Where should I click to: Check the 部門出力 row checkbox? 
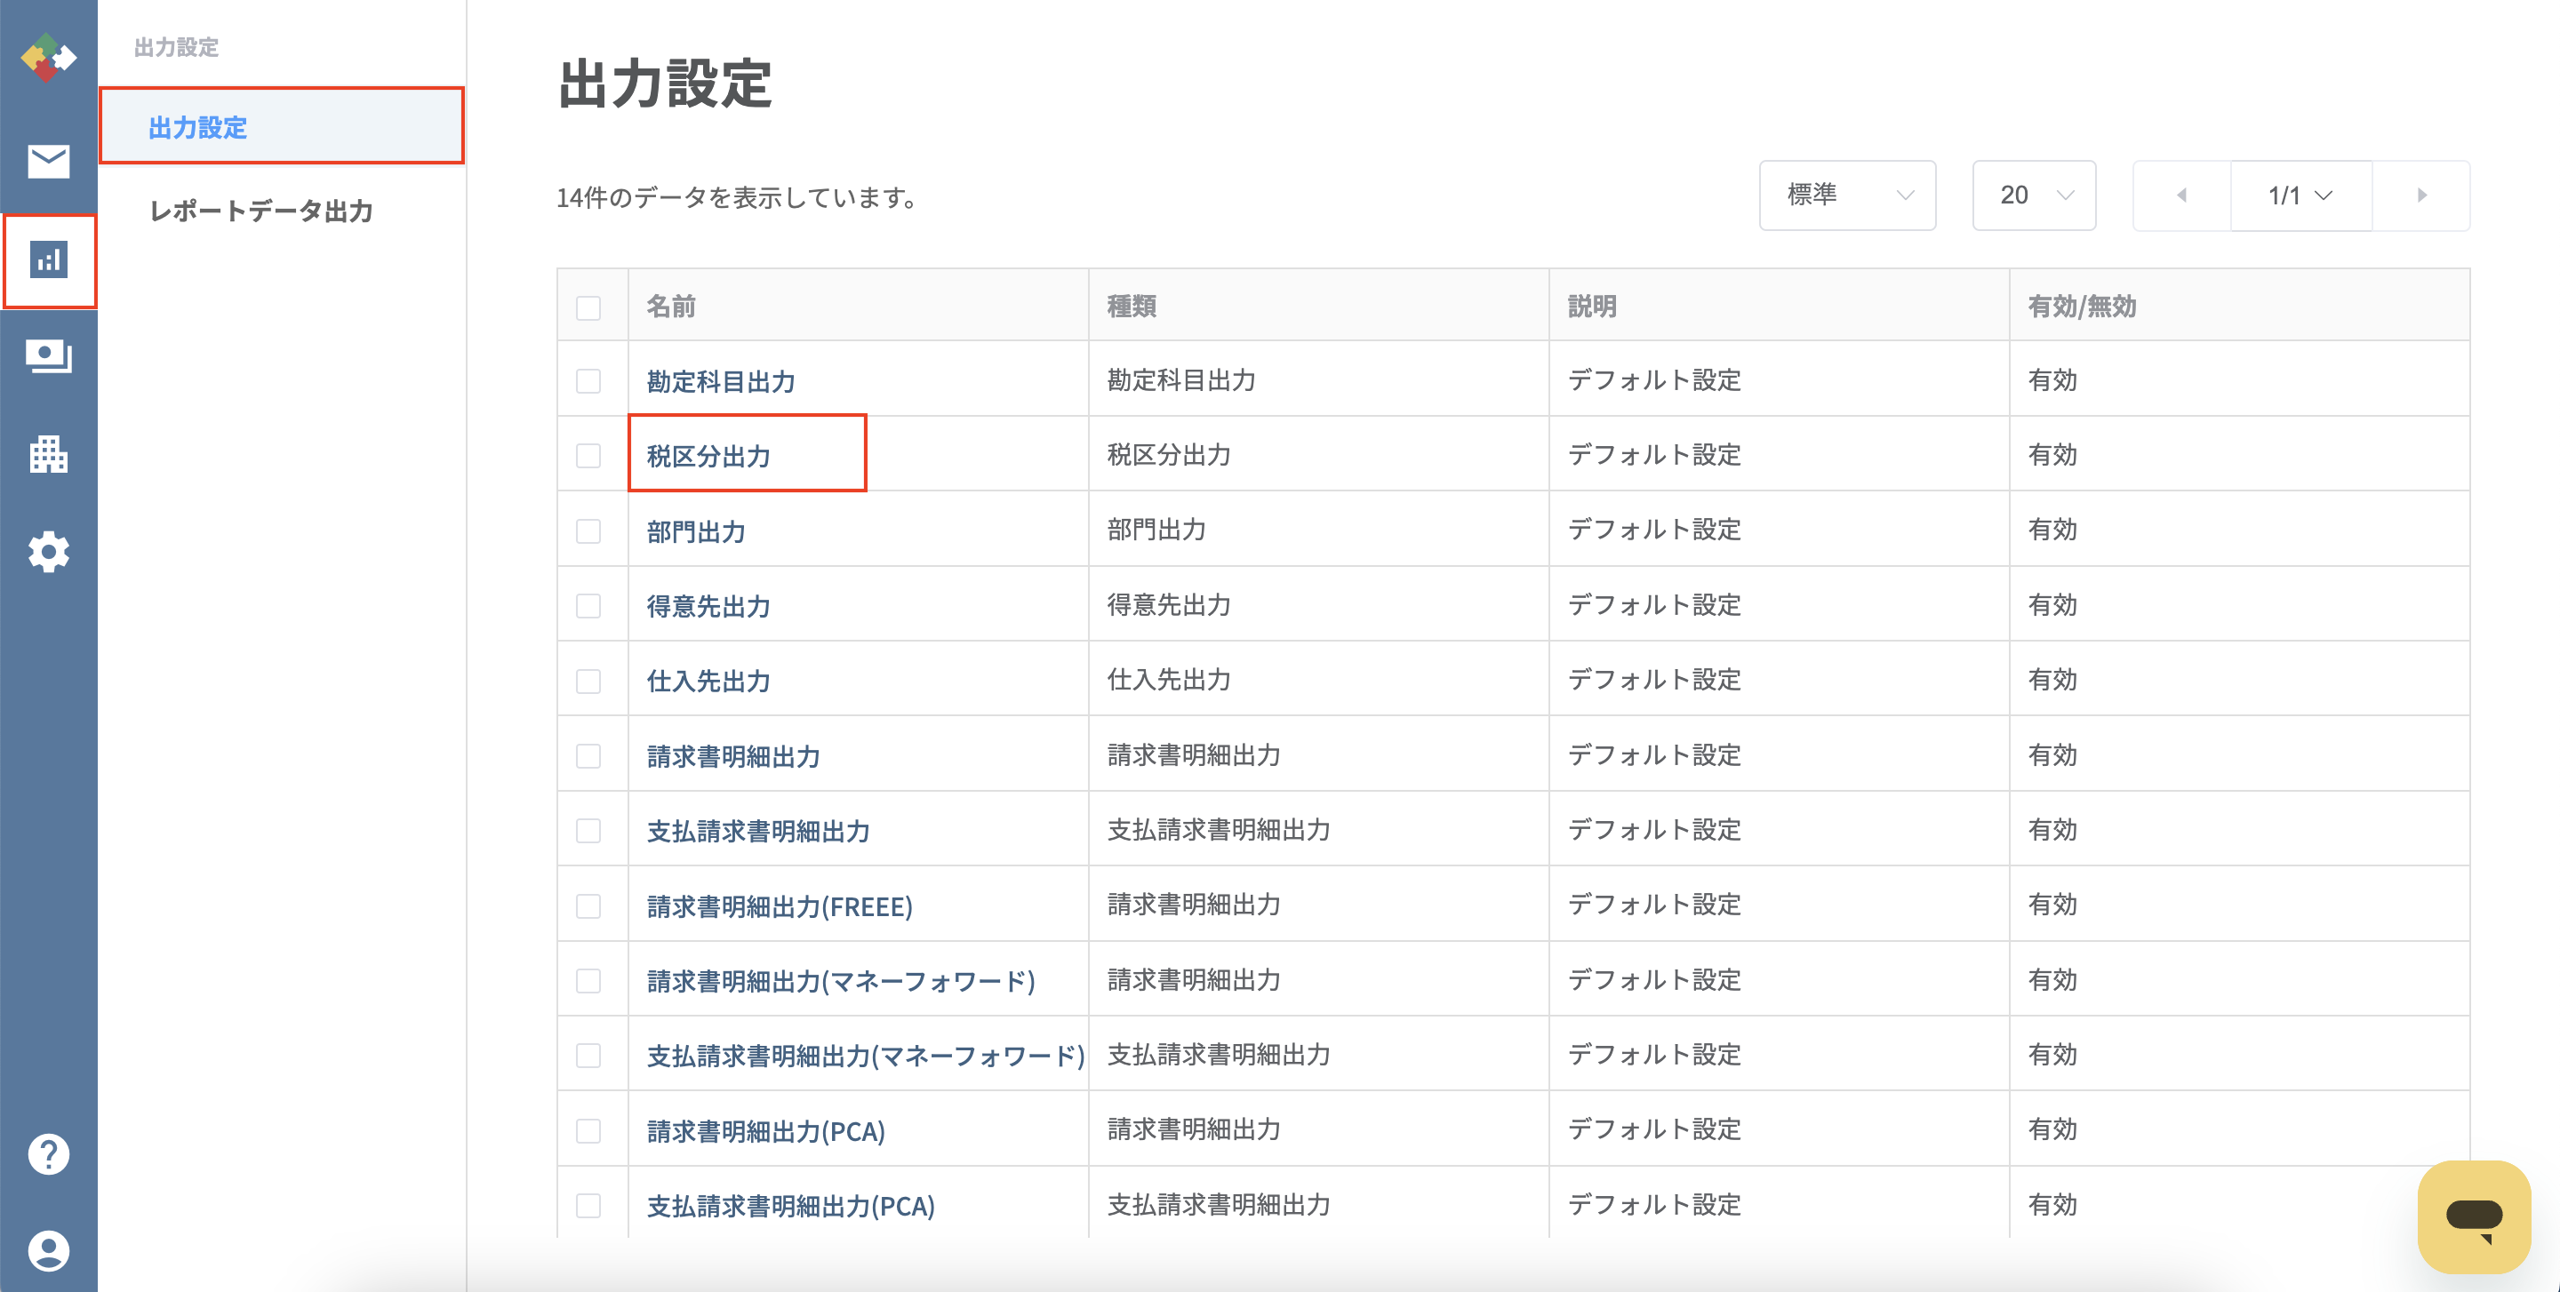[x=588, y=531]
